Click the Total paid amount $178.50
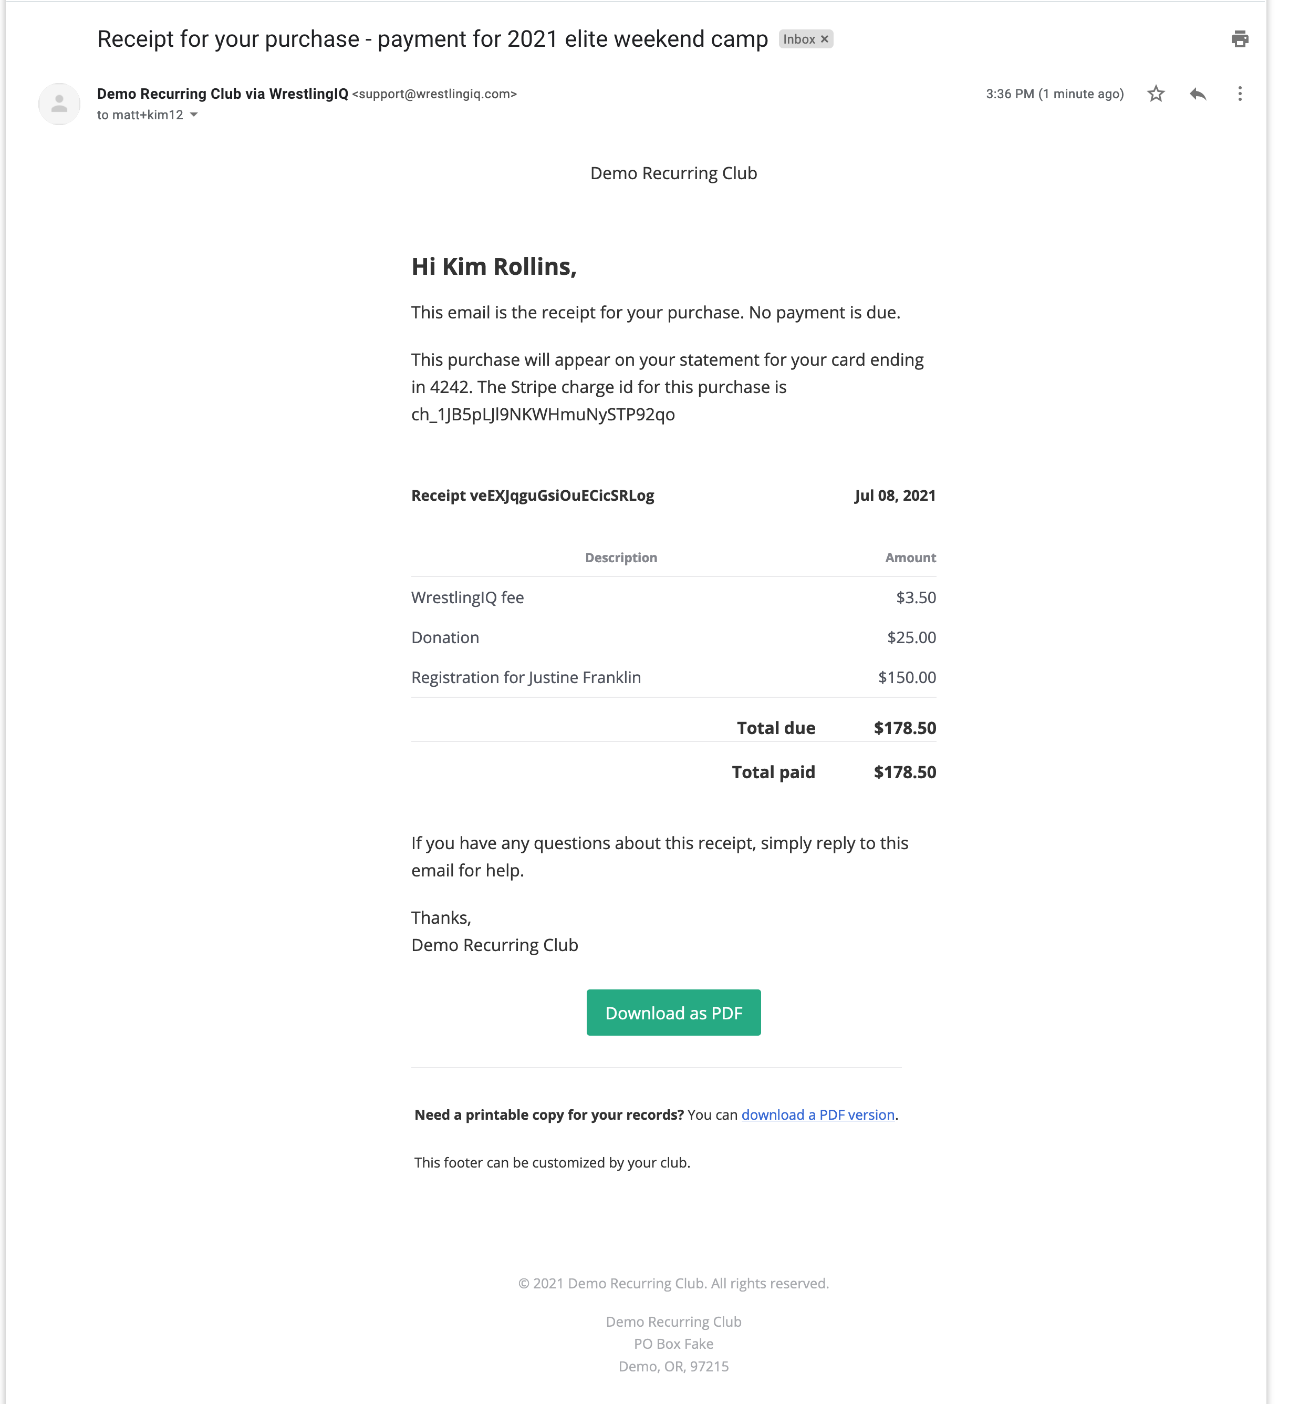1289x1404 pixels. click(905, 772)
